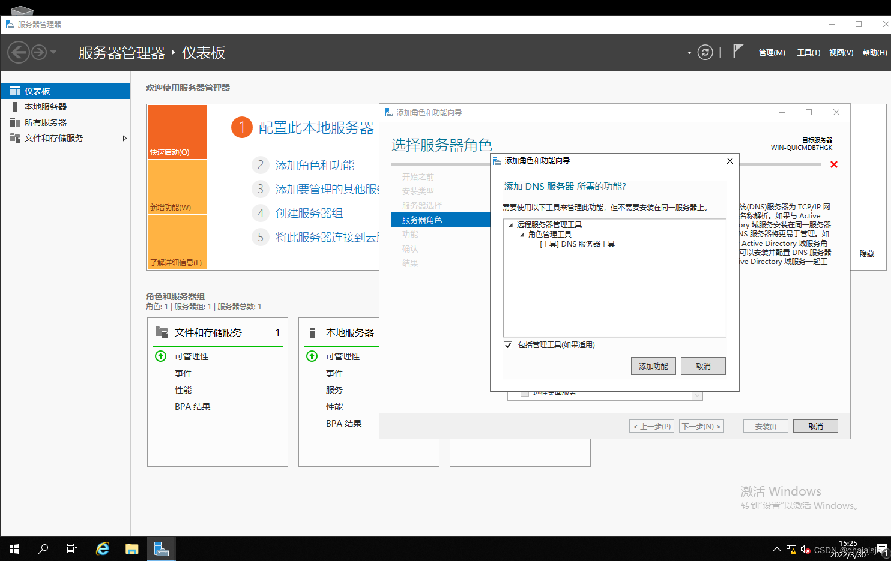Screen dimensions: 891x561
Task: Click the forward navigation arrow in Server Manager
Action: 39,52
